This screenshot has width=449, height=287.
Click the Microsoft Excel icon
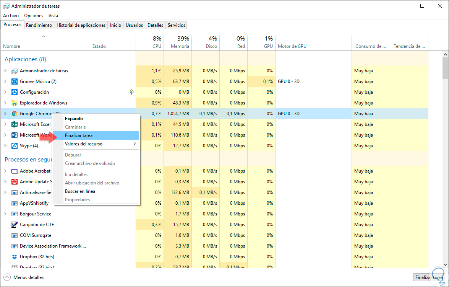tap(15, 124)
